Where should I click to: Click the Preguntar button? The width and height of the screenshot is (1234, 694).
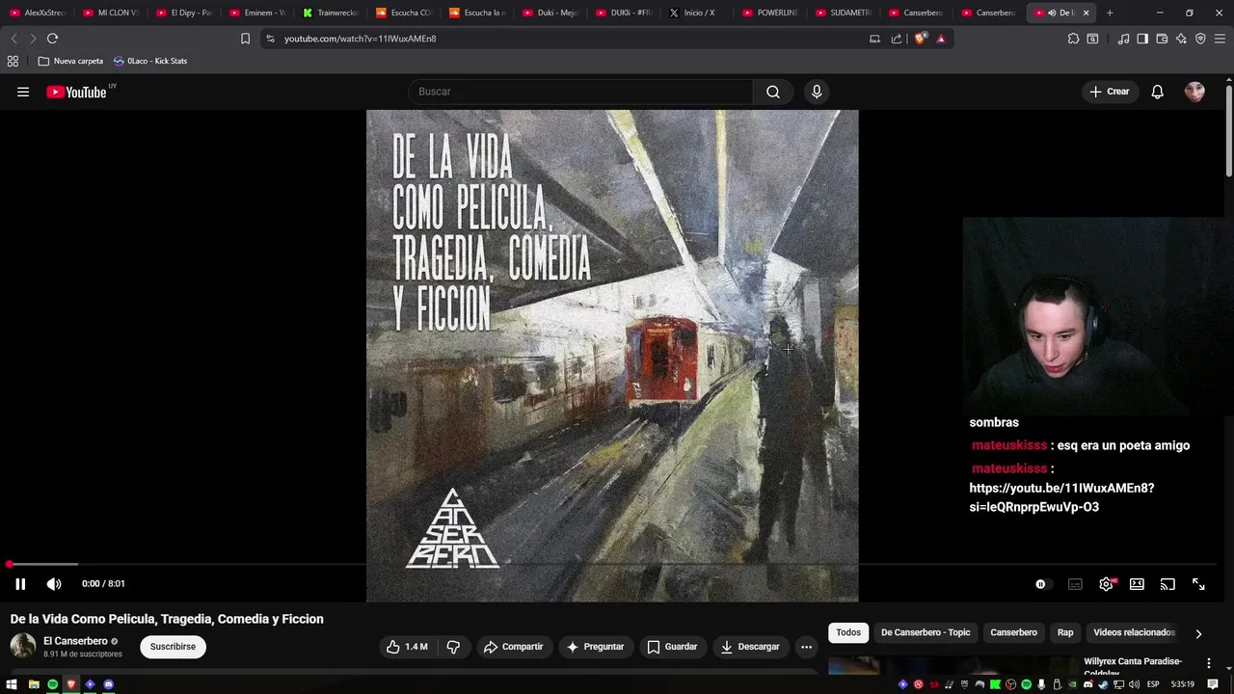(x=596, y=647)
